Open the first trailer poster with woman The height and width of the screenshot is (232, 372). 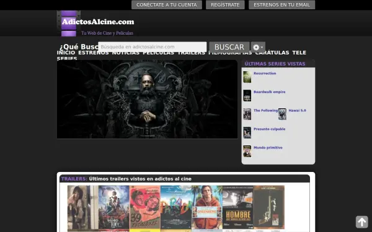[83, 208]
